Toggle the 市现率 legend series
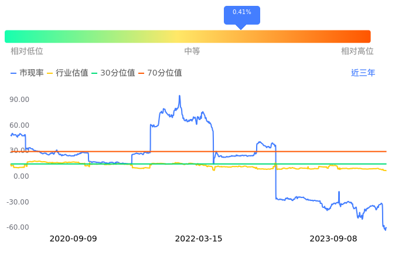The width and height of the screenshot is (402, 259). coord(27,73)
